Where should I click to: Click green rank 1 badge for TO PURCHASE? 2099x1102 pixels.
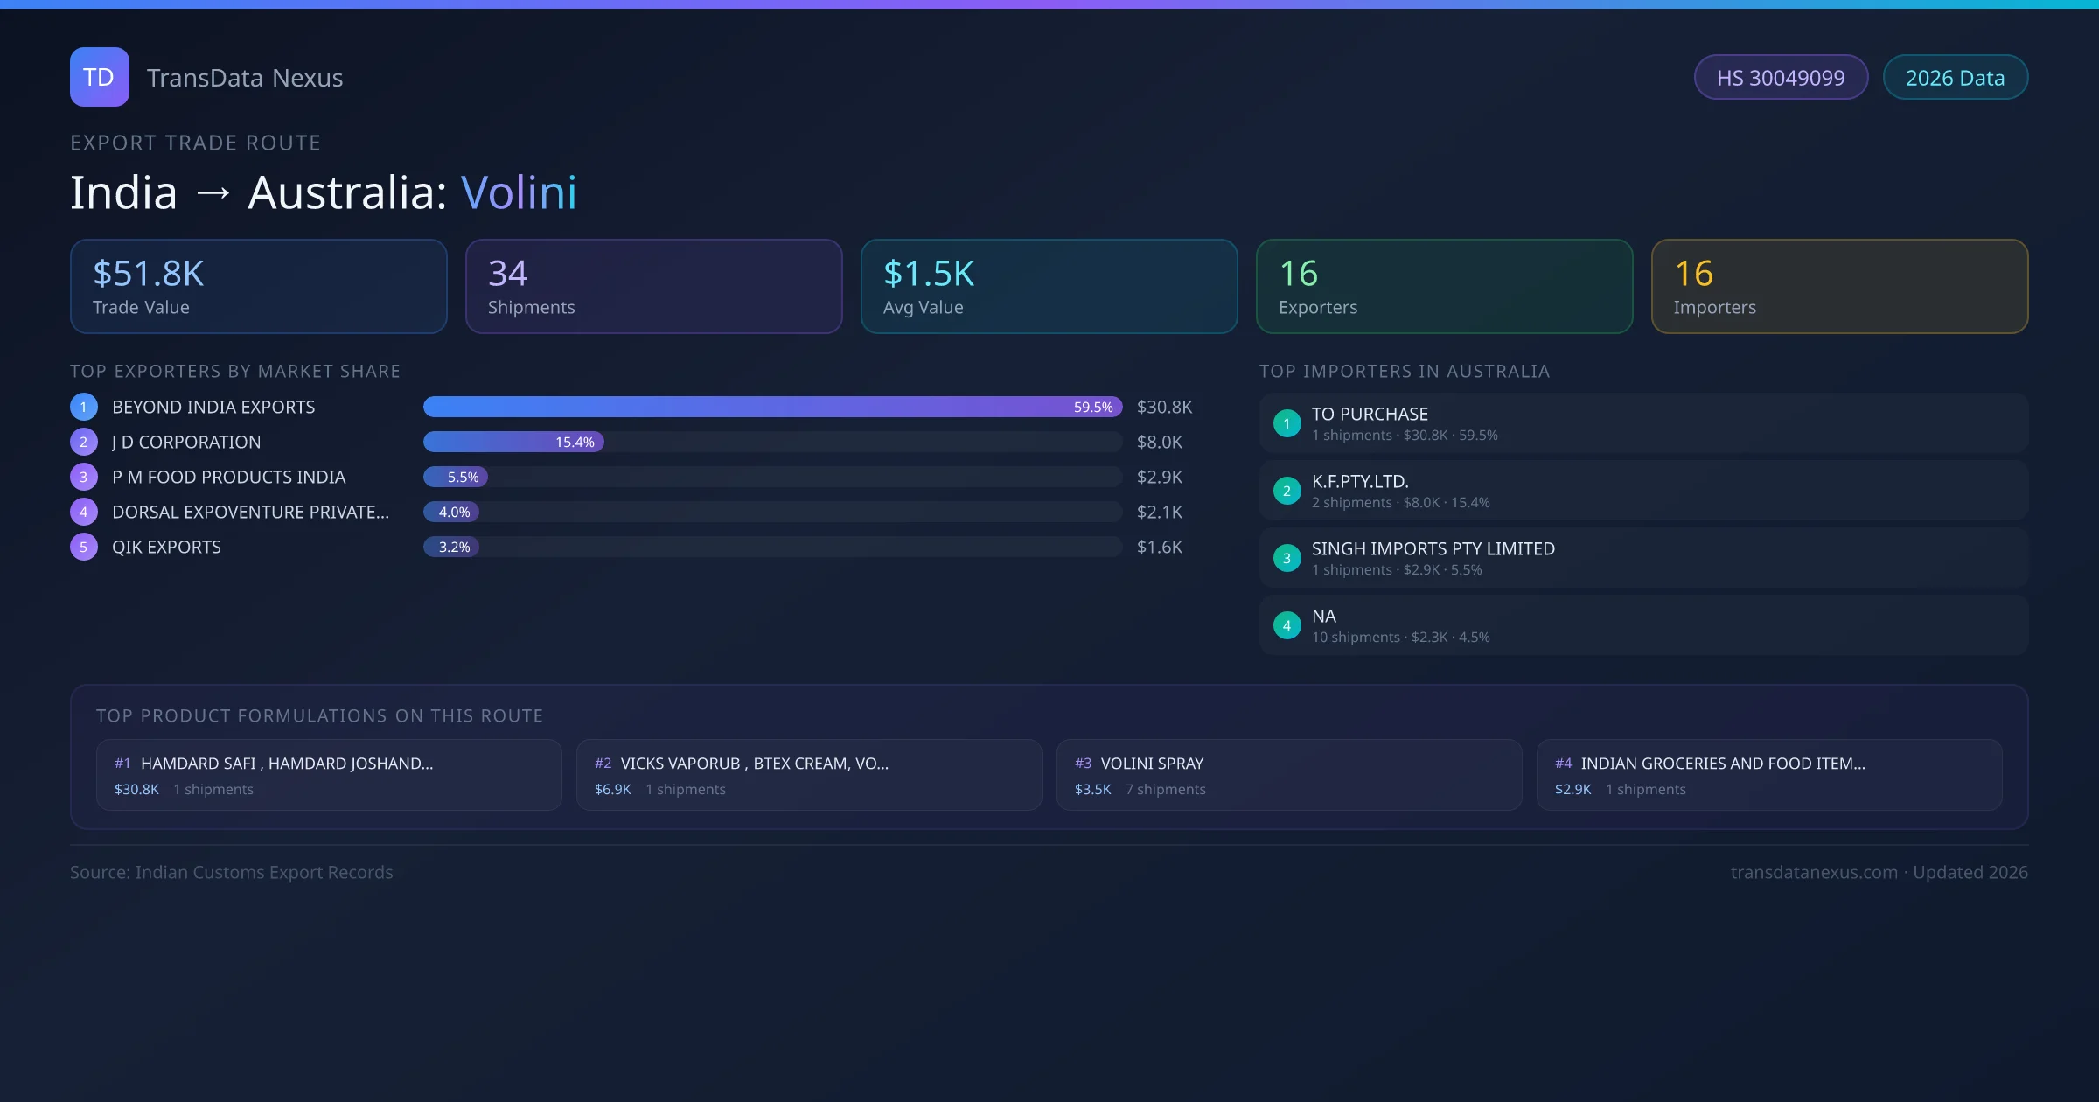click(1287, 423)
